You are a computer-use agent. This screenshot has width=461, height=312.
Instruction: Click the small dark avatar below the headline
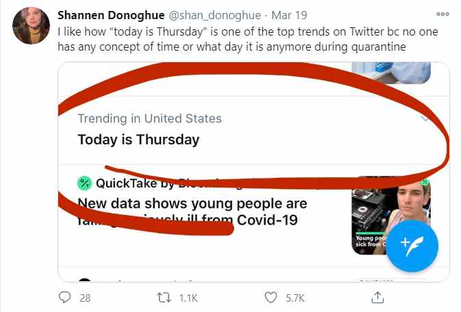tap(84, 281)
